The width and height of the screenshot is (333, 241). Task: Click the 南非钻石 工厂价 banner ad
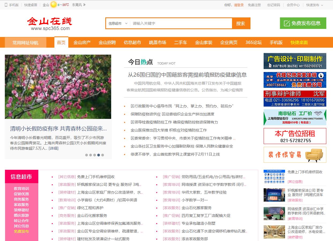click(x=295, y=117)
